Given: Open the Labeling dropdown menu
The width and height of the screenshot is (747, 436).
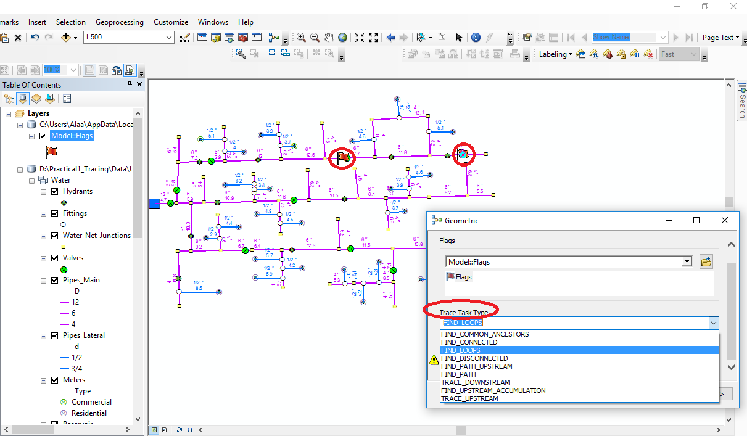Looking at the screenshot, I should click(x=555, y=54).
